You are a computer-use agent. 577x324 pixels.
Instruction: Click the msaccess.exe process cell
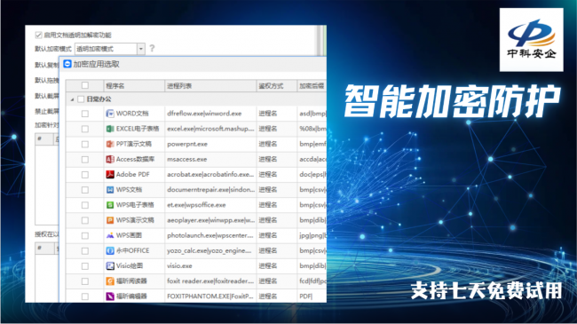click(x=210, y=160)
